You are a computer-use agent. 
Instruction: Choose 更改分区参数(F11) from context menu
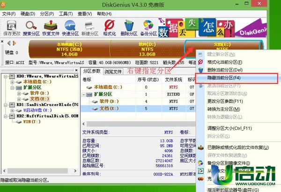(225, 101)
